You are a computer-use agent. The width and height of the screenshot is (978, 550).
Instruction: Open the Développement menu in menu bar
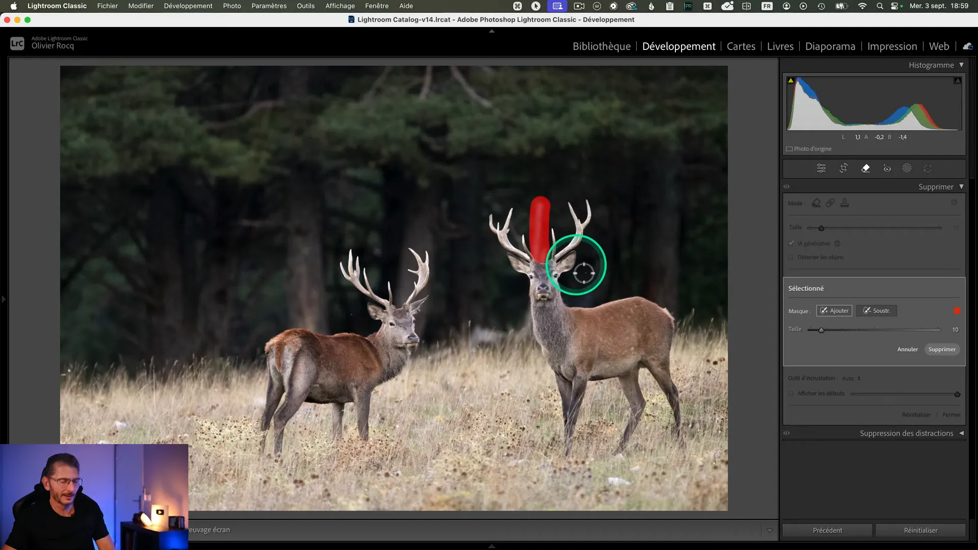[x=188, y=6]
